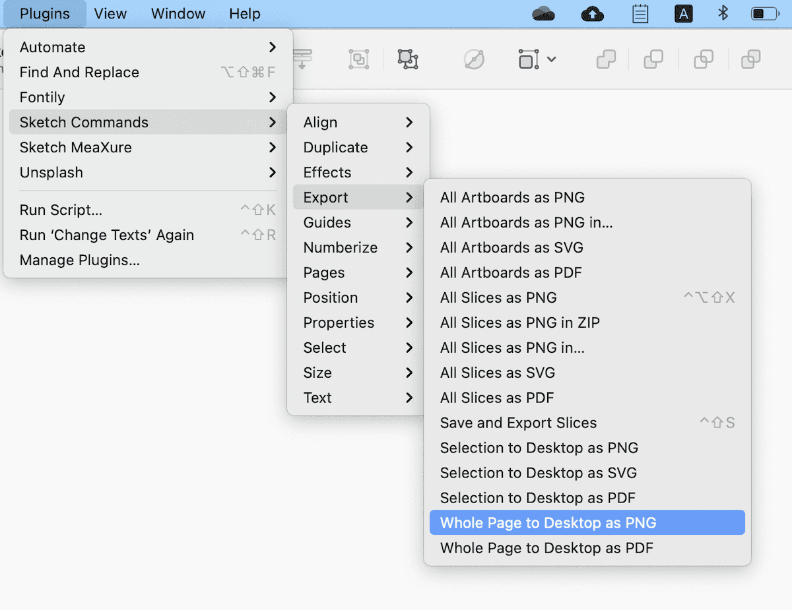Image resolution: width=792 pixels, height=610 pixels.
Task: Select the Subtract boolean operation icon
Action: (653, 59)
